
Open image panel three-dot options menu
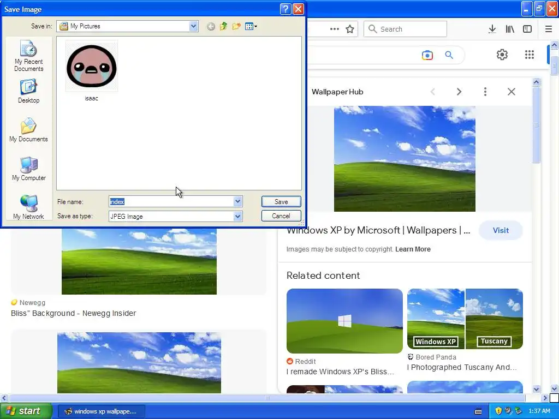(485, 92)
